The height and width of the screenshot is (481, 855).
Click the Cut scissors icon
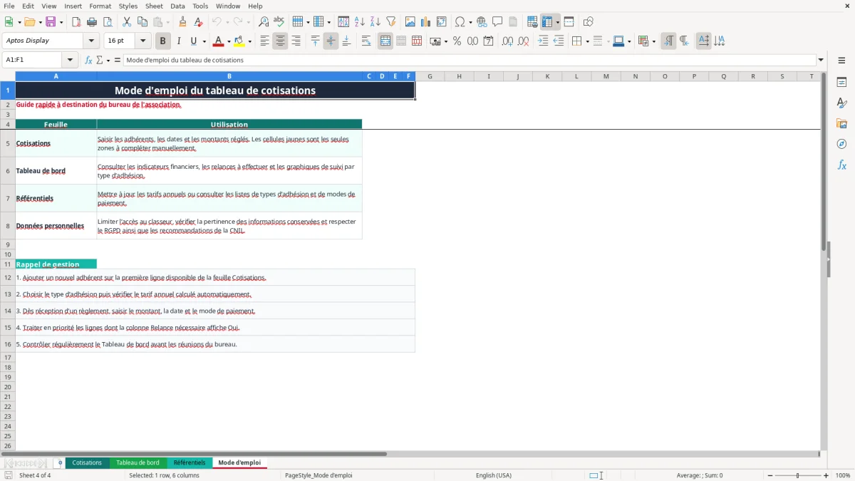[x=127, y=22]
